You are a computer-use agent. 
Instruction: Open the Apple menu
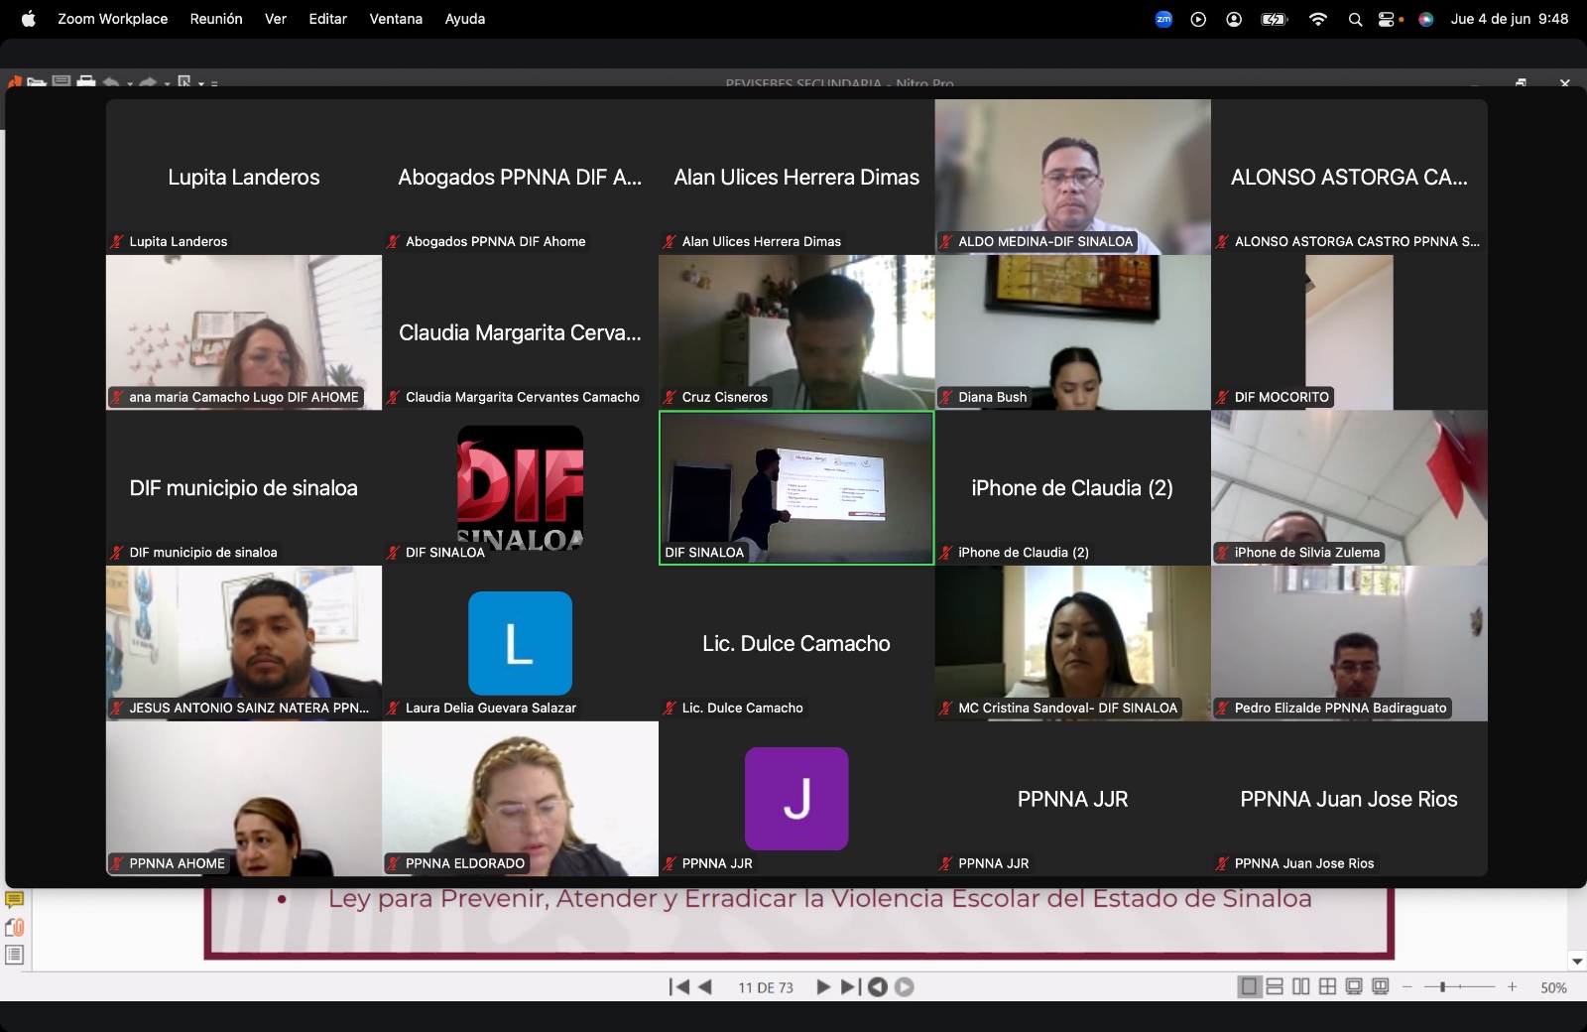coord(29,19)
